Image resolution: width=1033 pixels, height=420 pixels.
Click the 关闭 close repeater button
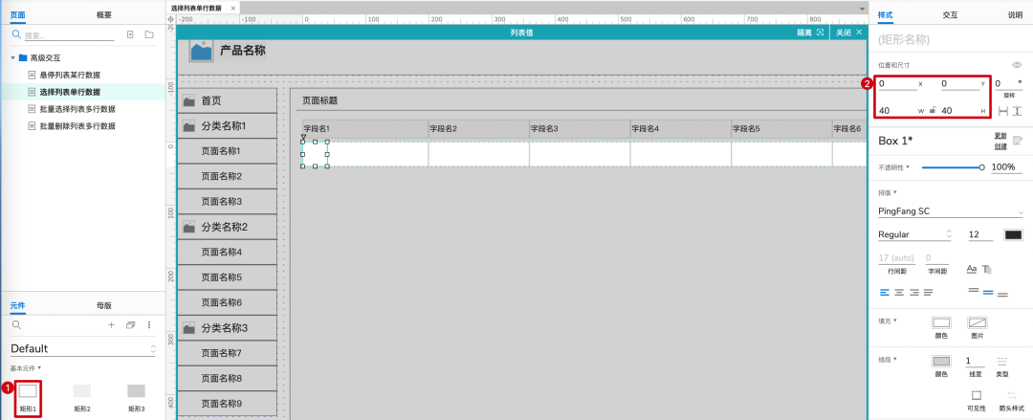tap(849, 33)
